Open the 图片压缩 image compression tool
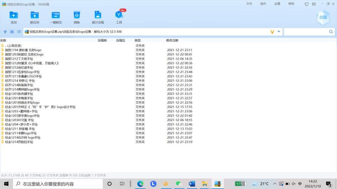Image resolution: width=337 pixels, height=189 pixels. pos(98,15)
